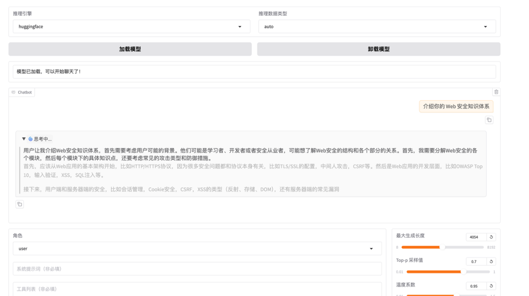The image size is (529, 296).
Task: Click the user message 介绍你的 Web 安全知识体系
Action: click(456, 106)
